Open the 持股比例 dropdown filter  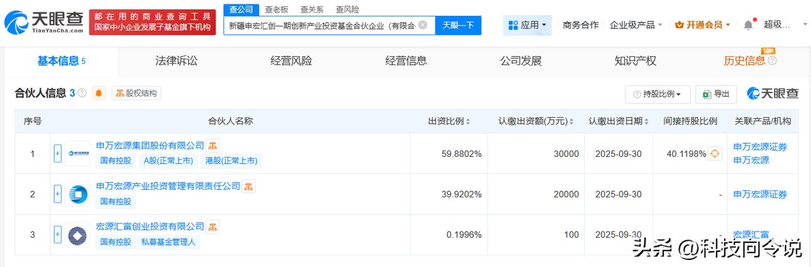(658, 94)
